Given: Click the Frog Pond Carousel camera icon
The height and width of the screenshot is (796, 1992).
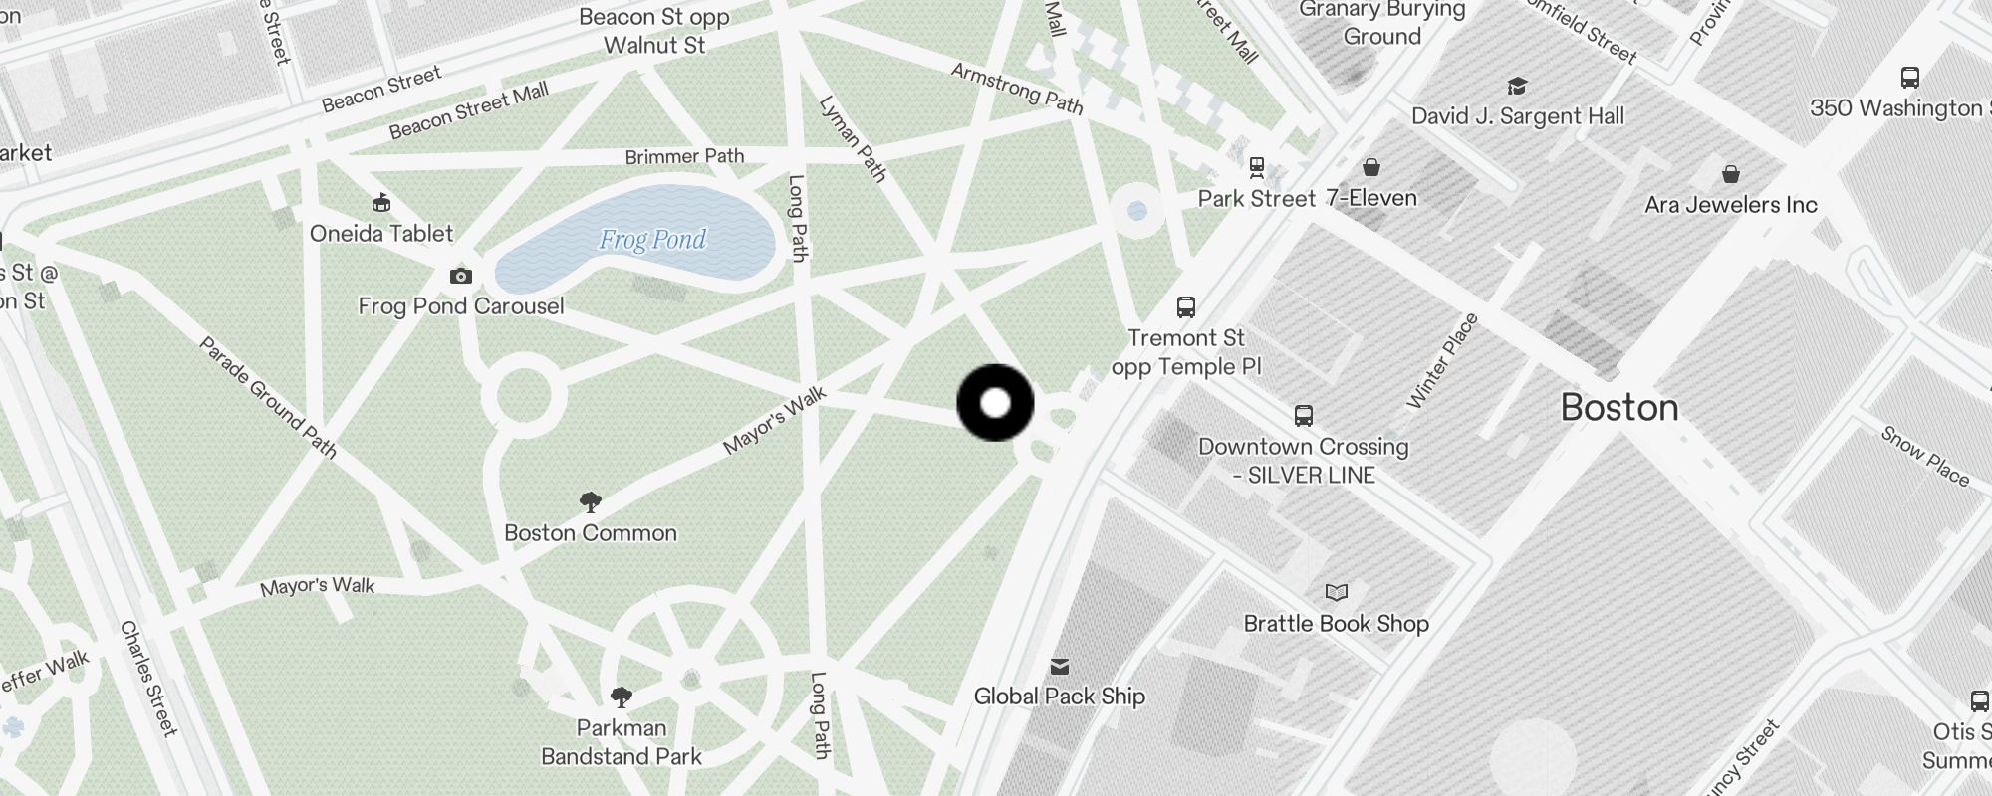Looking at the screenshot, I should pos(460,276).
